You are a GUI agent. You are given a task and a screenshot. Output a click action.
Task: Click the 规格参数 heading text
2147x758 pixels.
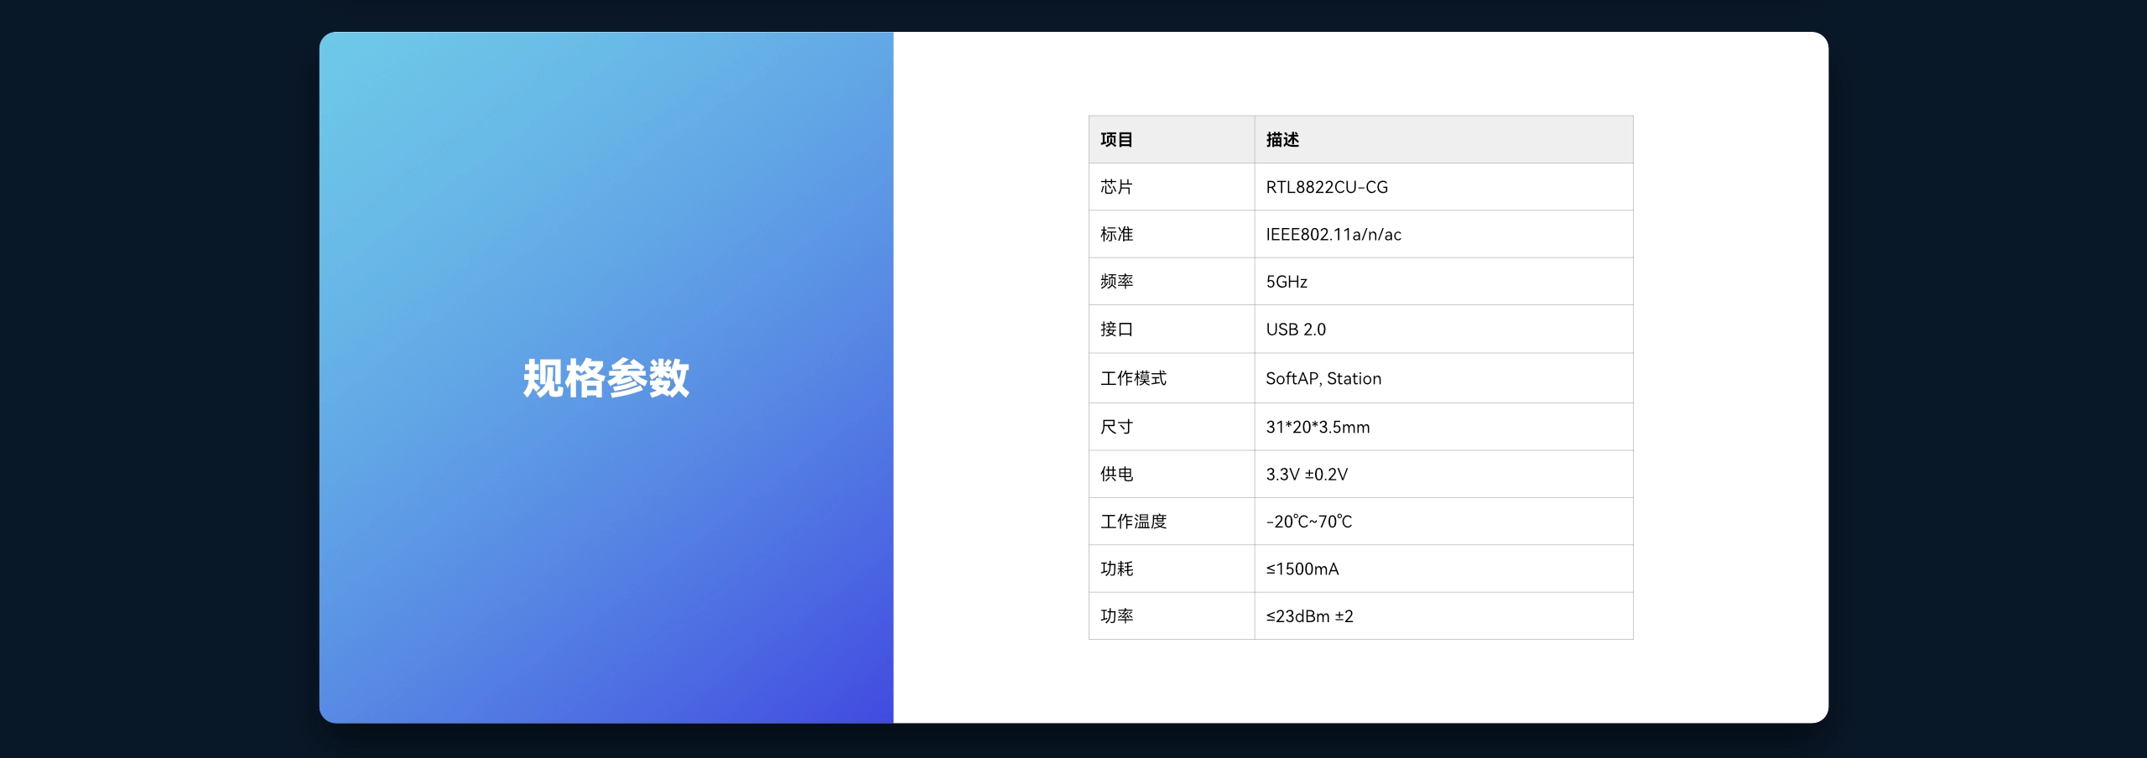point(606,378)
